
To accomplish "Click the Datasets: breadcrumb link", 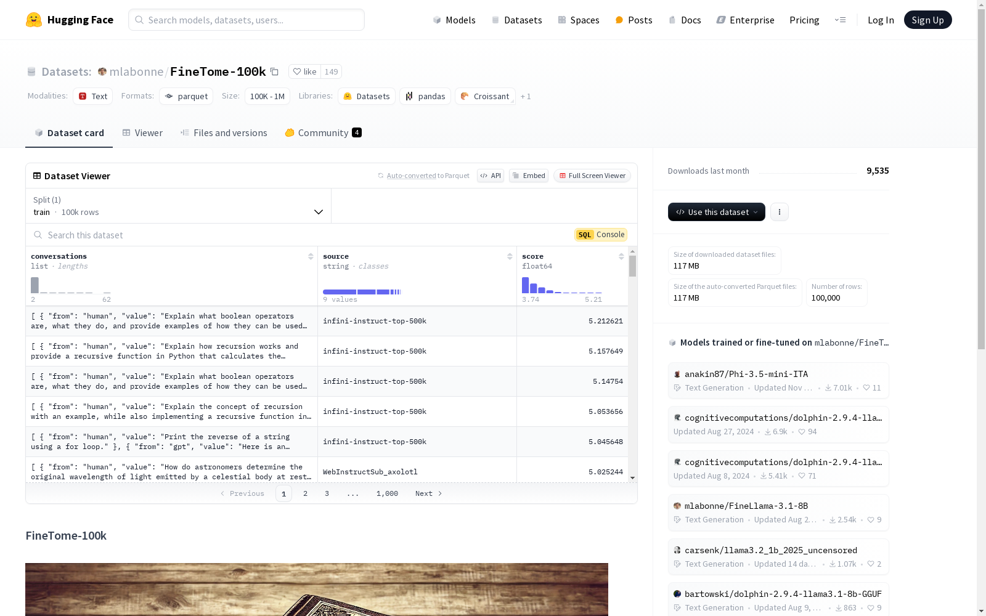I will coord(67,71).
